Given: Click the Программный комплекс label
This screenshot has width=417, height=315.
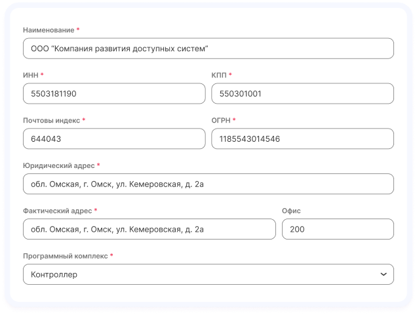Looking at the screenshot, I should click(64, 256).
